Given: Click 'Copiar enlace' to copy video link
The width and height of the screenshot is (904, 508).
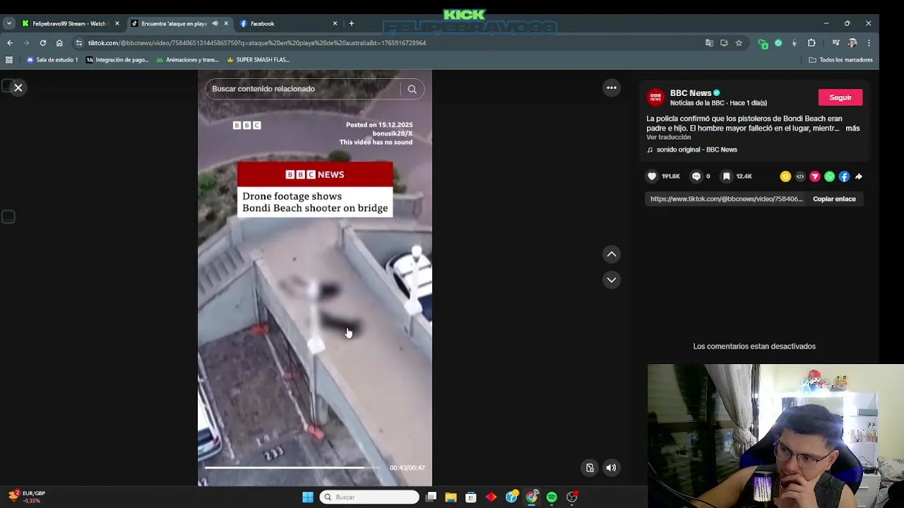Looking at the screenshot, I should [834, 199].
